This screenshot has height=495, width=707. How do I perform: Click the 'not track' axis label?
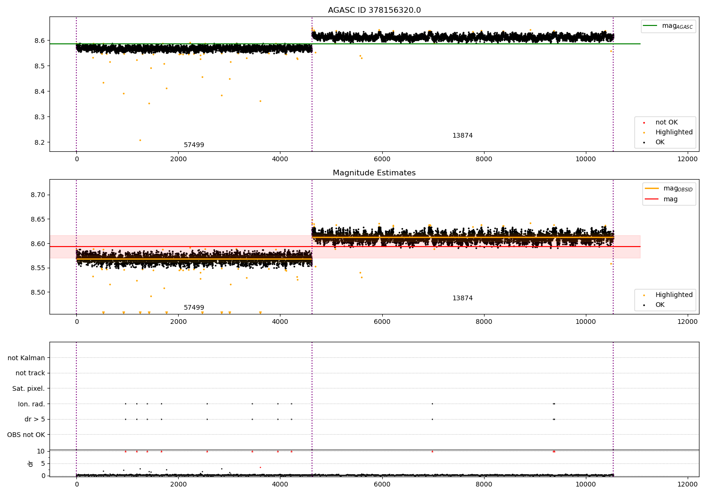coord(30,373)
